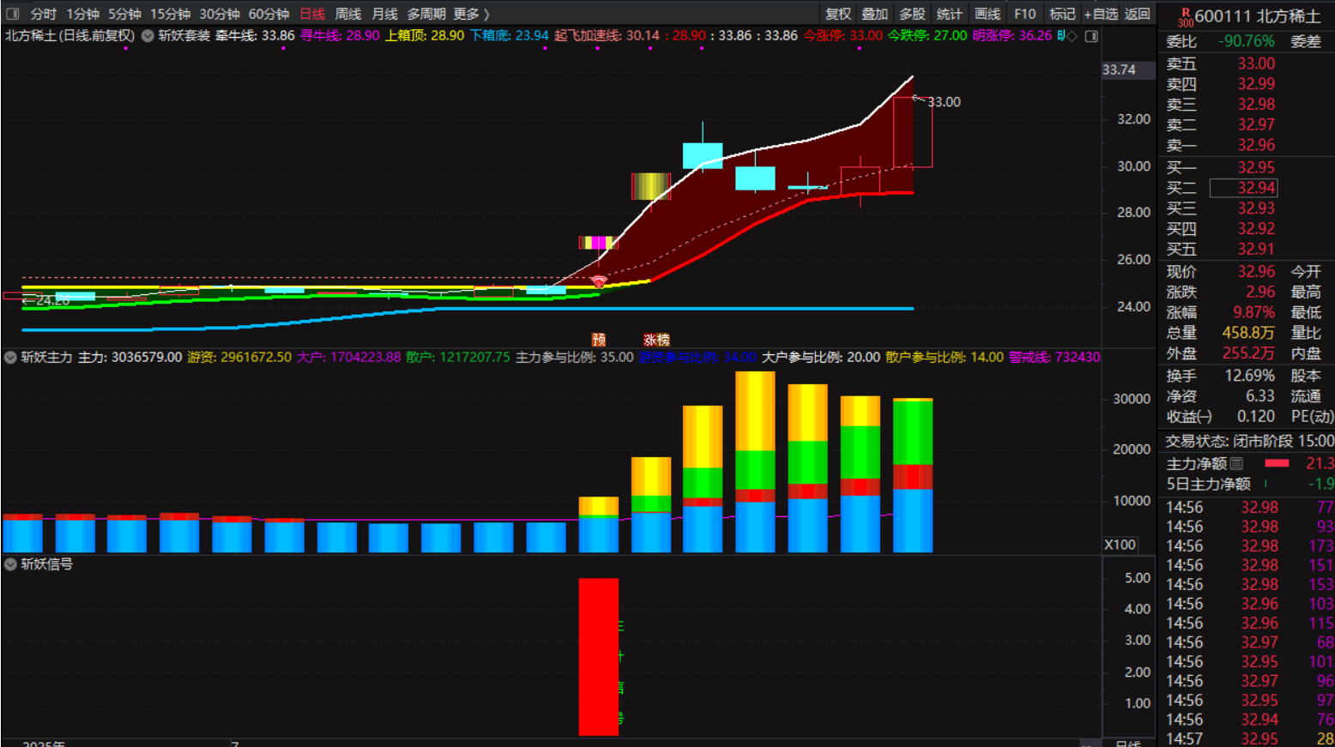Click the R300 badge beside stock code
Image resolution: width=1335 pixels, height=747 pixels.
pos(1185,17)
